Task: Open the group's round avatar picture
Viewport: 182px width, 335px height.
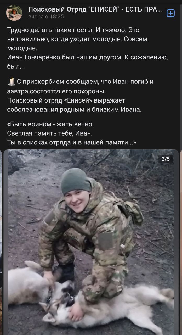Action: tap(14, 13)
